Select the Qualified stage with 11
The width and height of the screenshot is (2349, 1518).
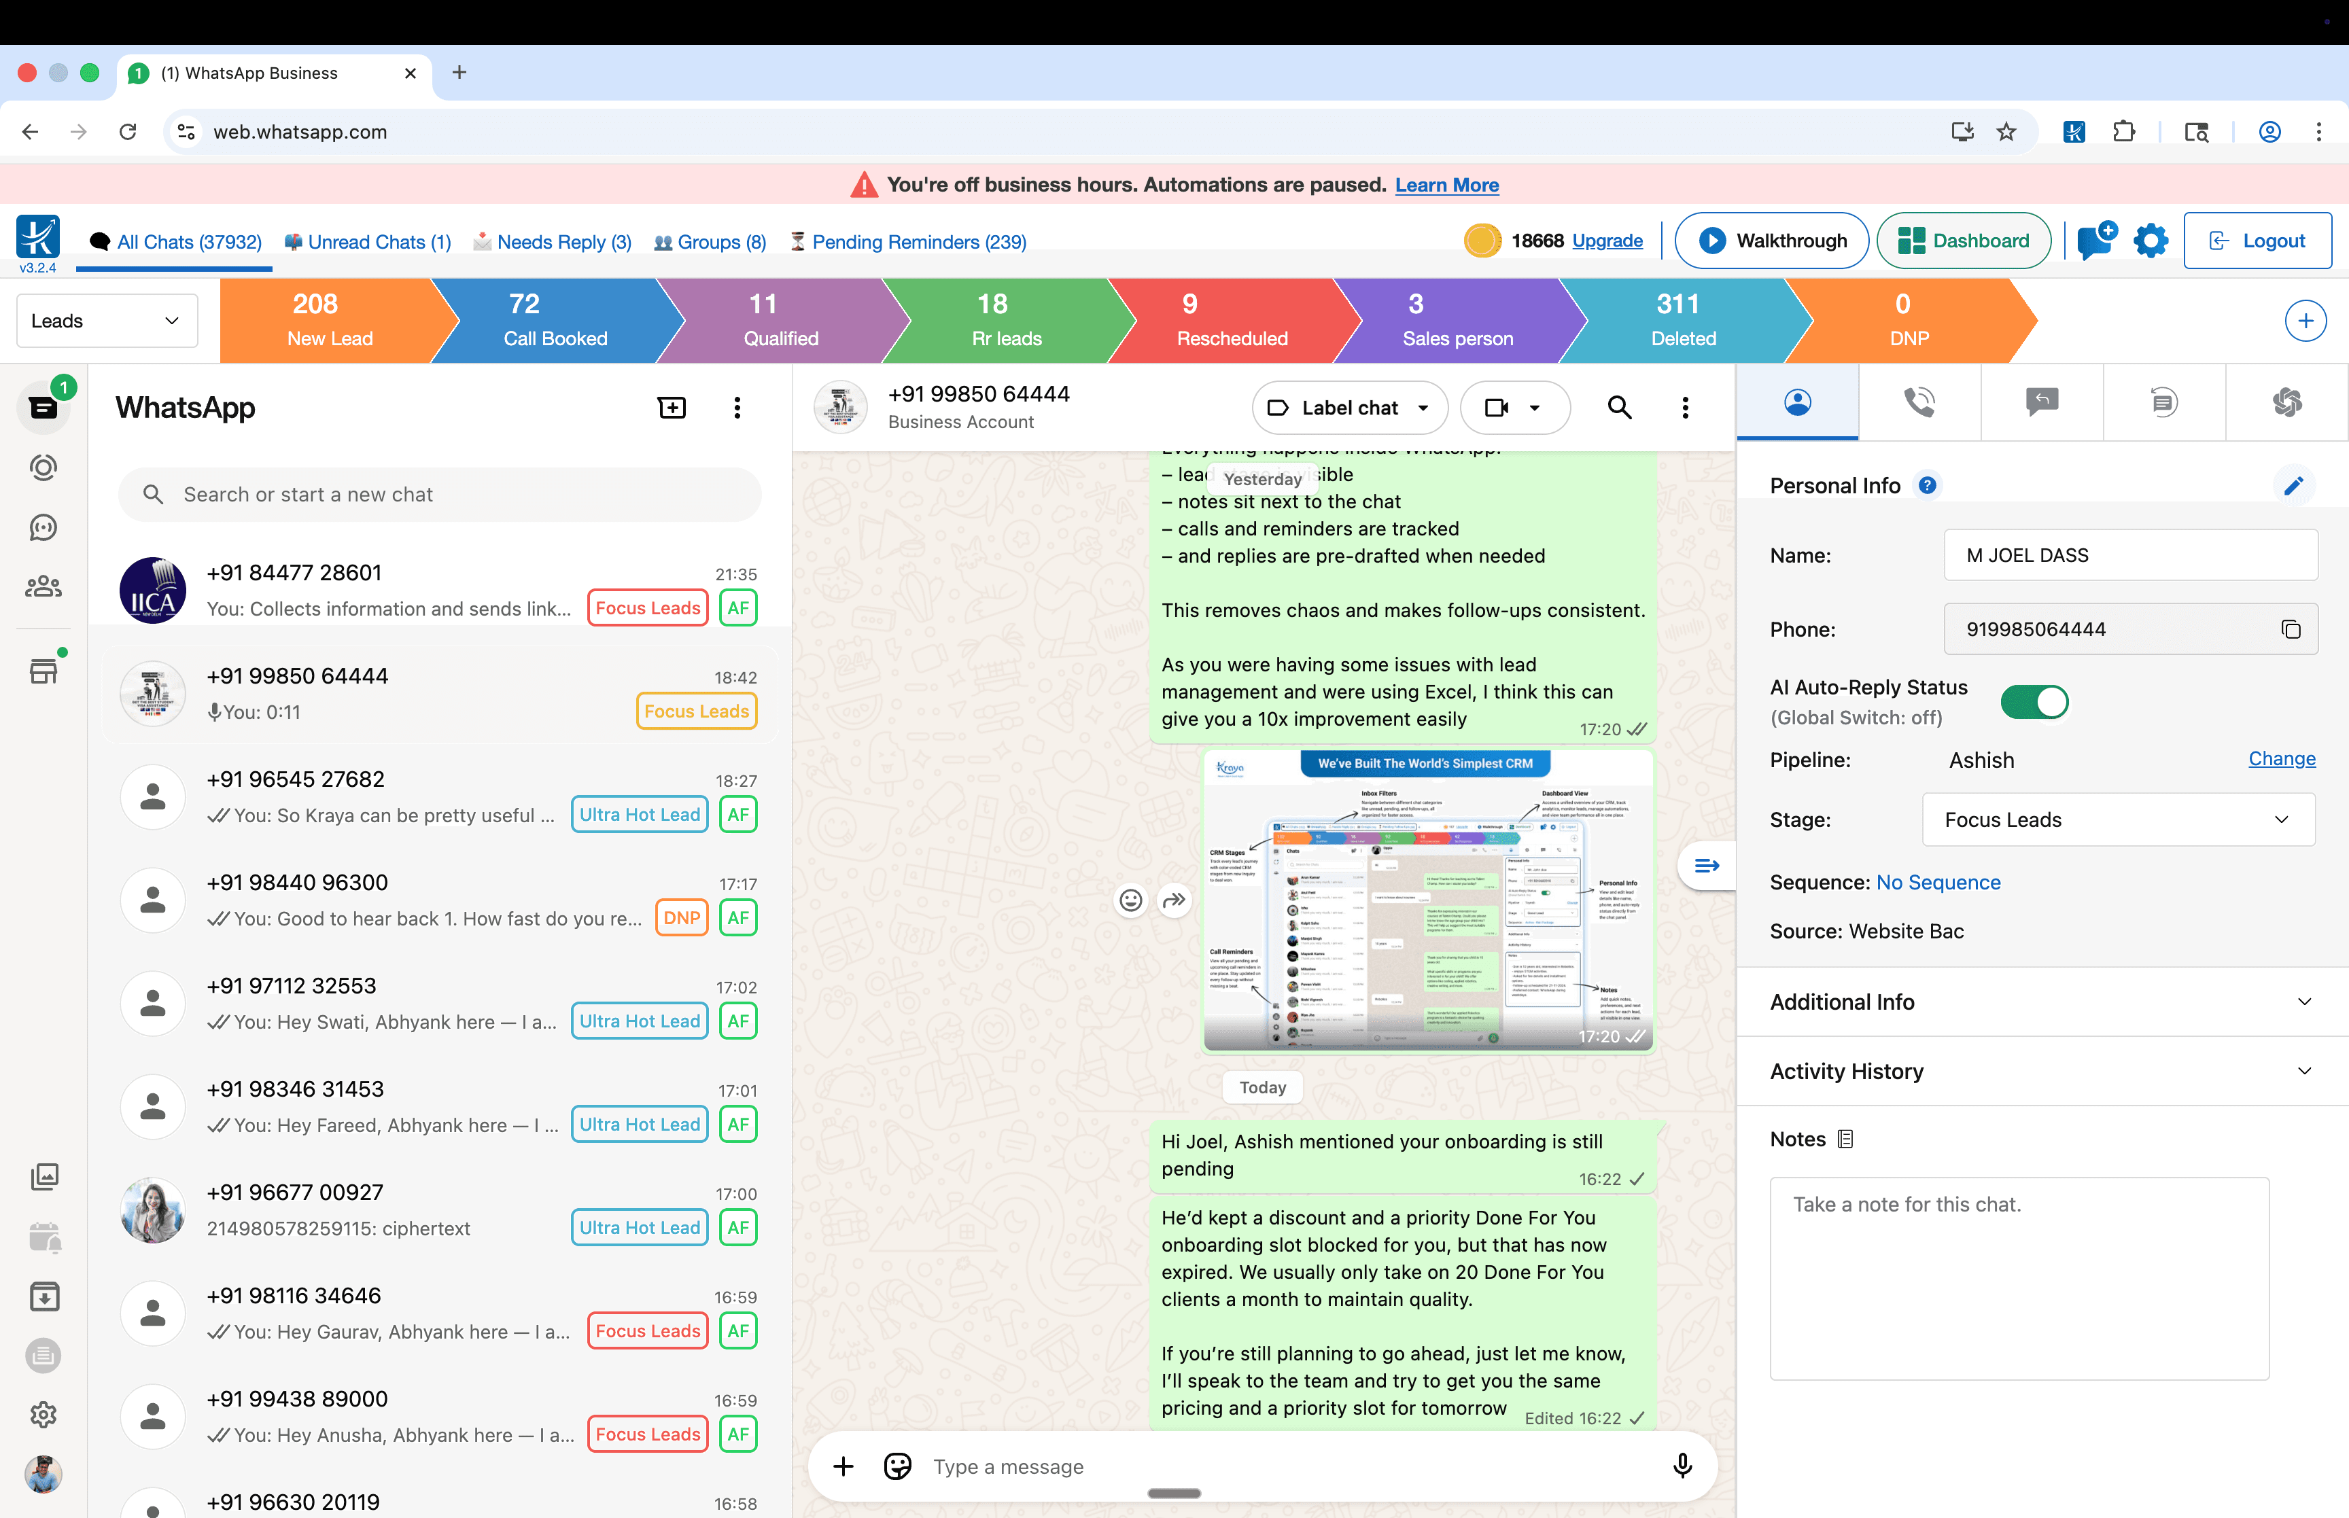coord(781,320)
